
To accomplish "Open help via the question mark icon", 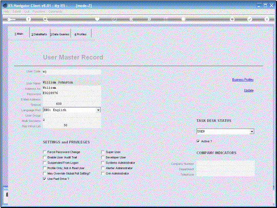I will [x=28, y=19].
